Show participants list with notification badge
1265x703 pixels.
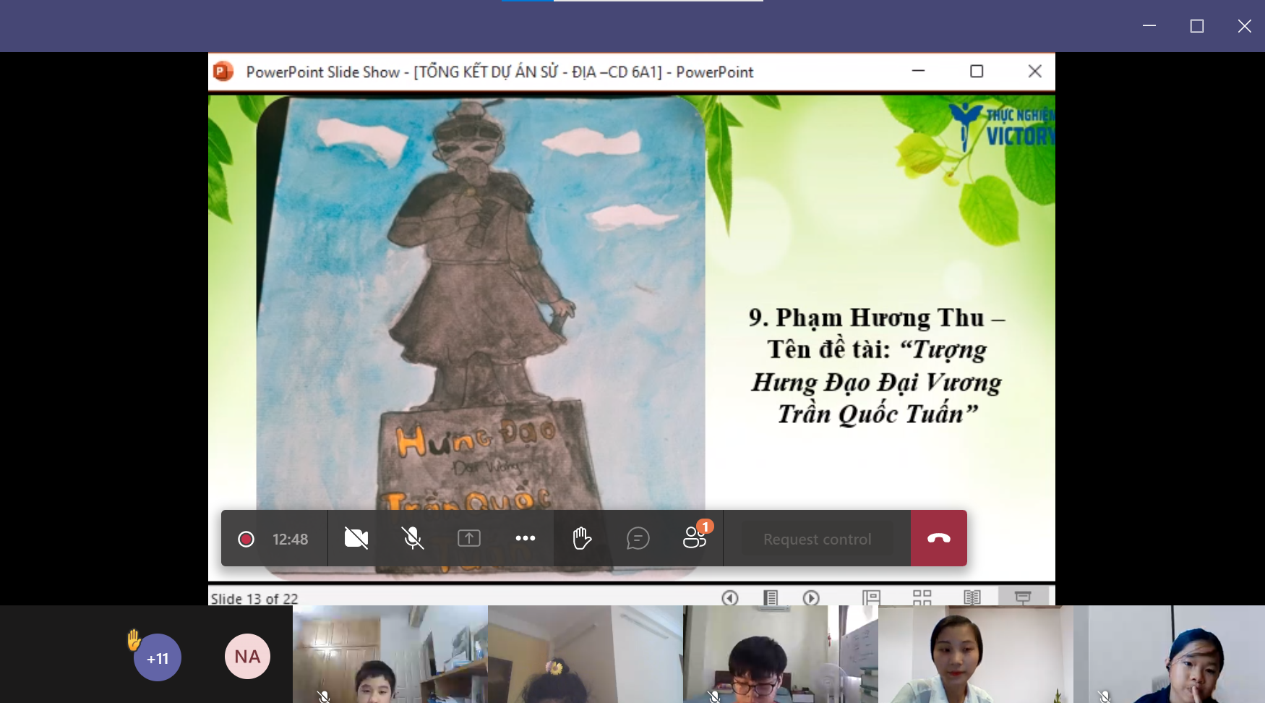click(695, 538)
